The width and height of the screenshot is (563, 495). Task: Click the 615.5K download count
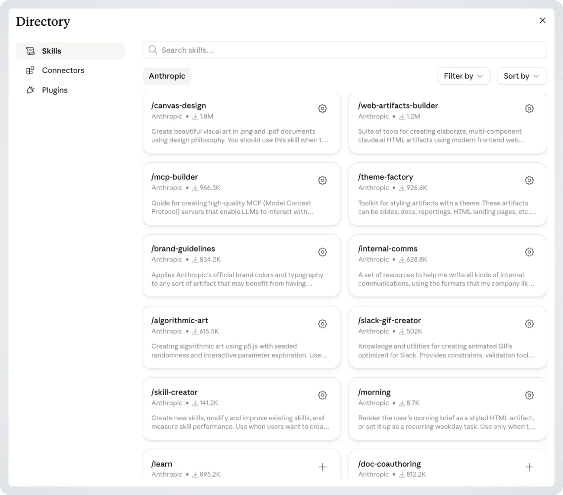coord(209,331)
